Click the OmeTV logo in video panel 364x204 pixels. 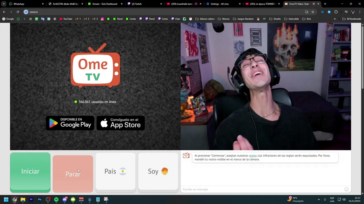[x=95, y=65]
